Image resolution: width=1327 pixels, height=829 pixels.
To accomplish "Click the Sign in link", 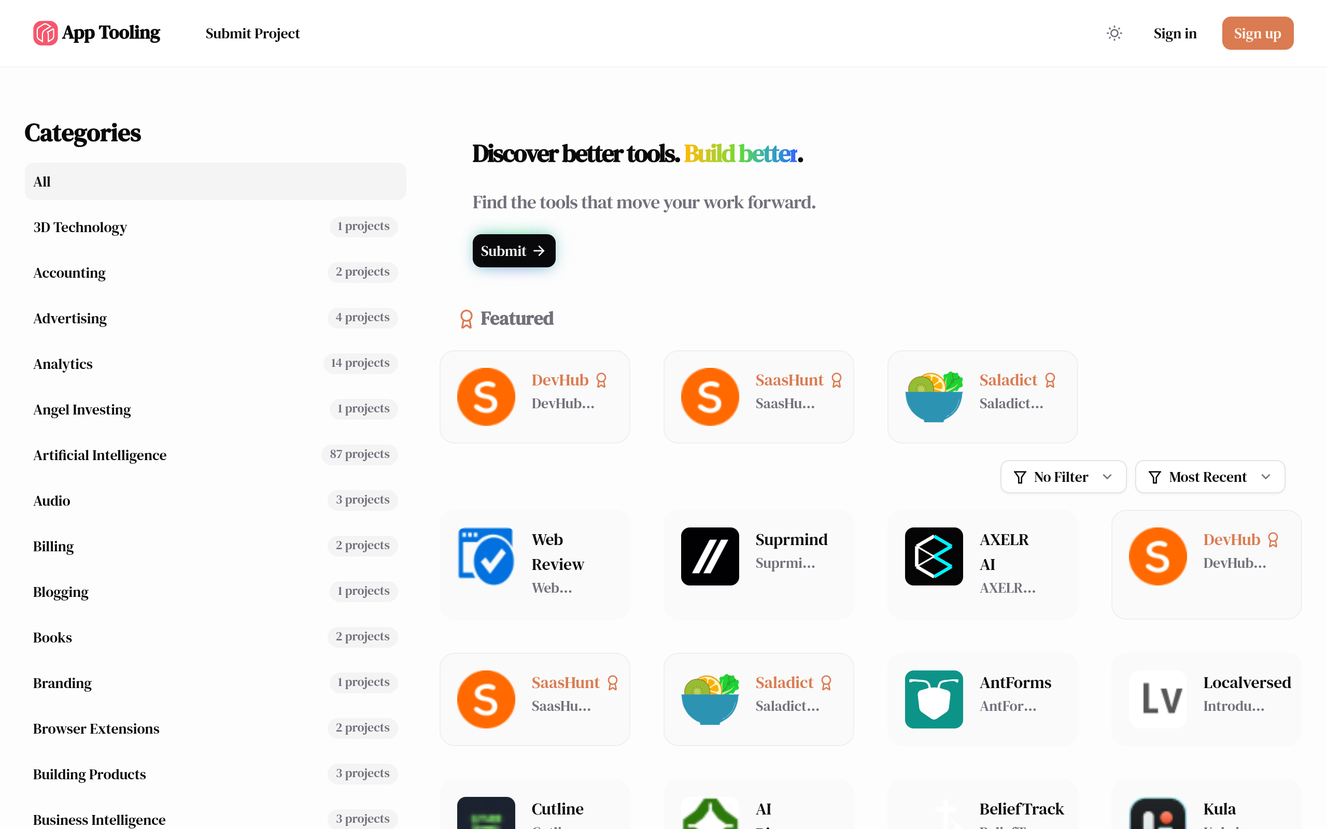I will click(1175, 34).
